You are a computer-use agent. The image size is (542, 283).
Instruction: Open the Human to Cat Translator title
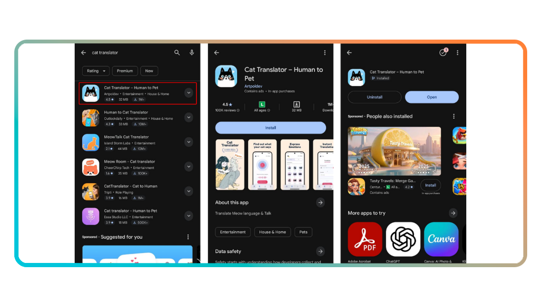point(126,112)
